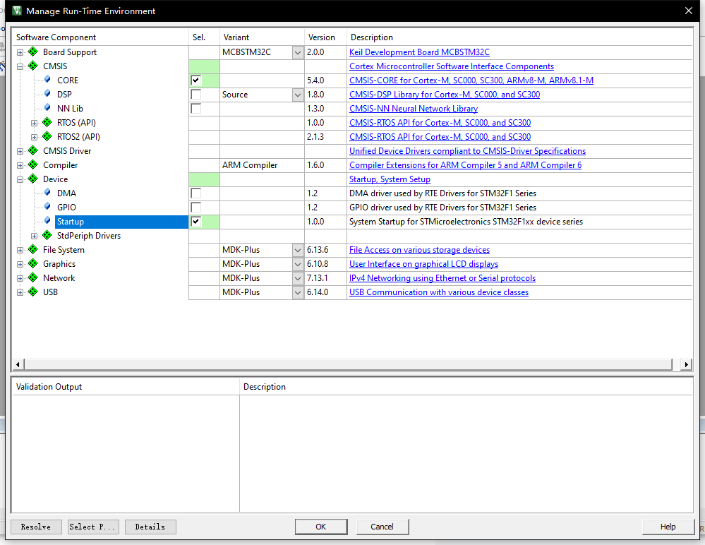Check the GPIO driver checkbox
Image resolution: width=705 pixels, height=545 pixels.
[x=196, y=208]
